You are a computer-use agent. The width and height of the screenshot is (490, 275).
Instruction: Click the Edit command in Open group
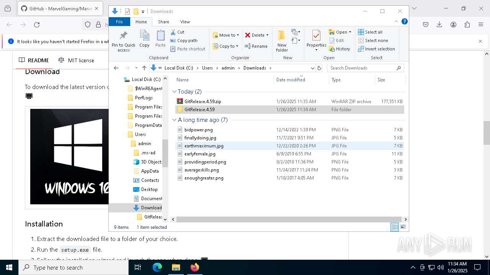pos(336,40)
